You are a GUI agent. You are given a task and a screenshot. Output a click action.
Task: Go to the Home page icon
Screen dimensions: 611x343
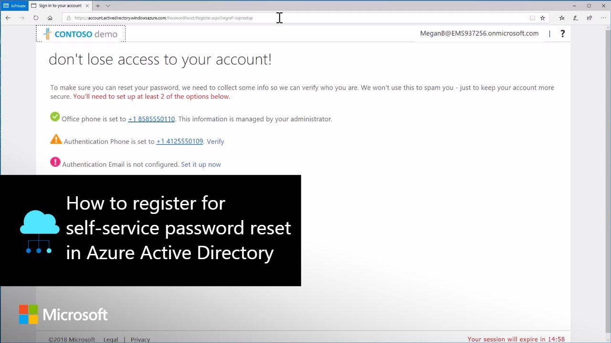(50, 18)
